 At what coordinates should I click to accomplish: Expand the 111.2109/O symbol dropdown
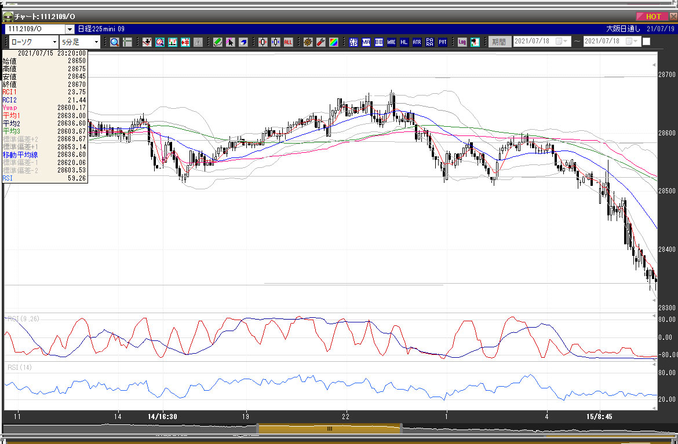[70, 29]
